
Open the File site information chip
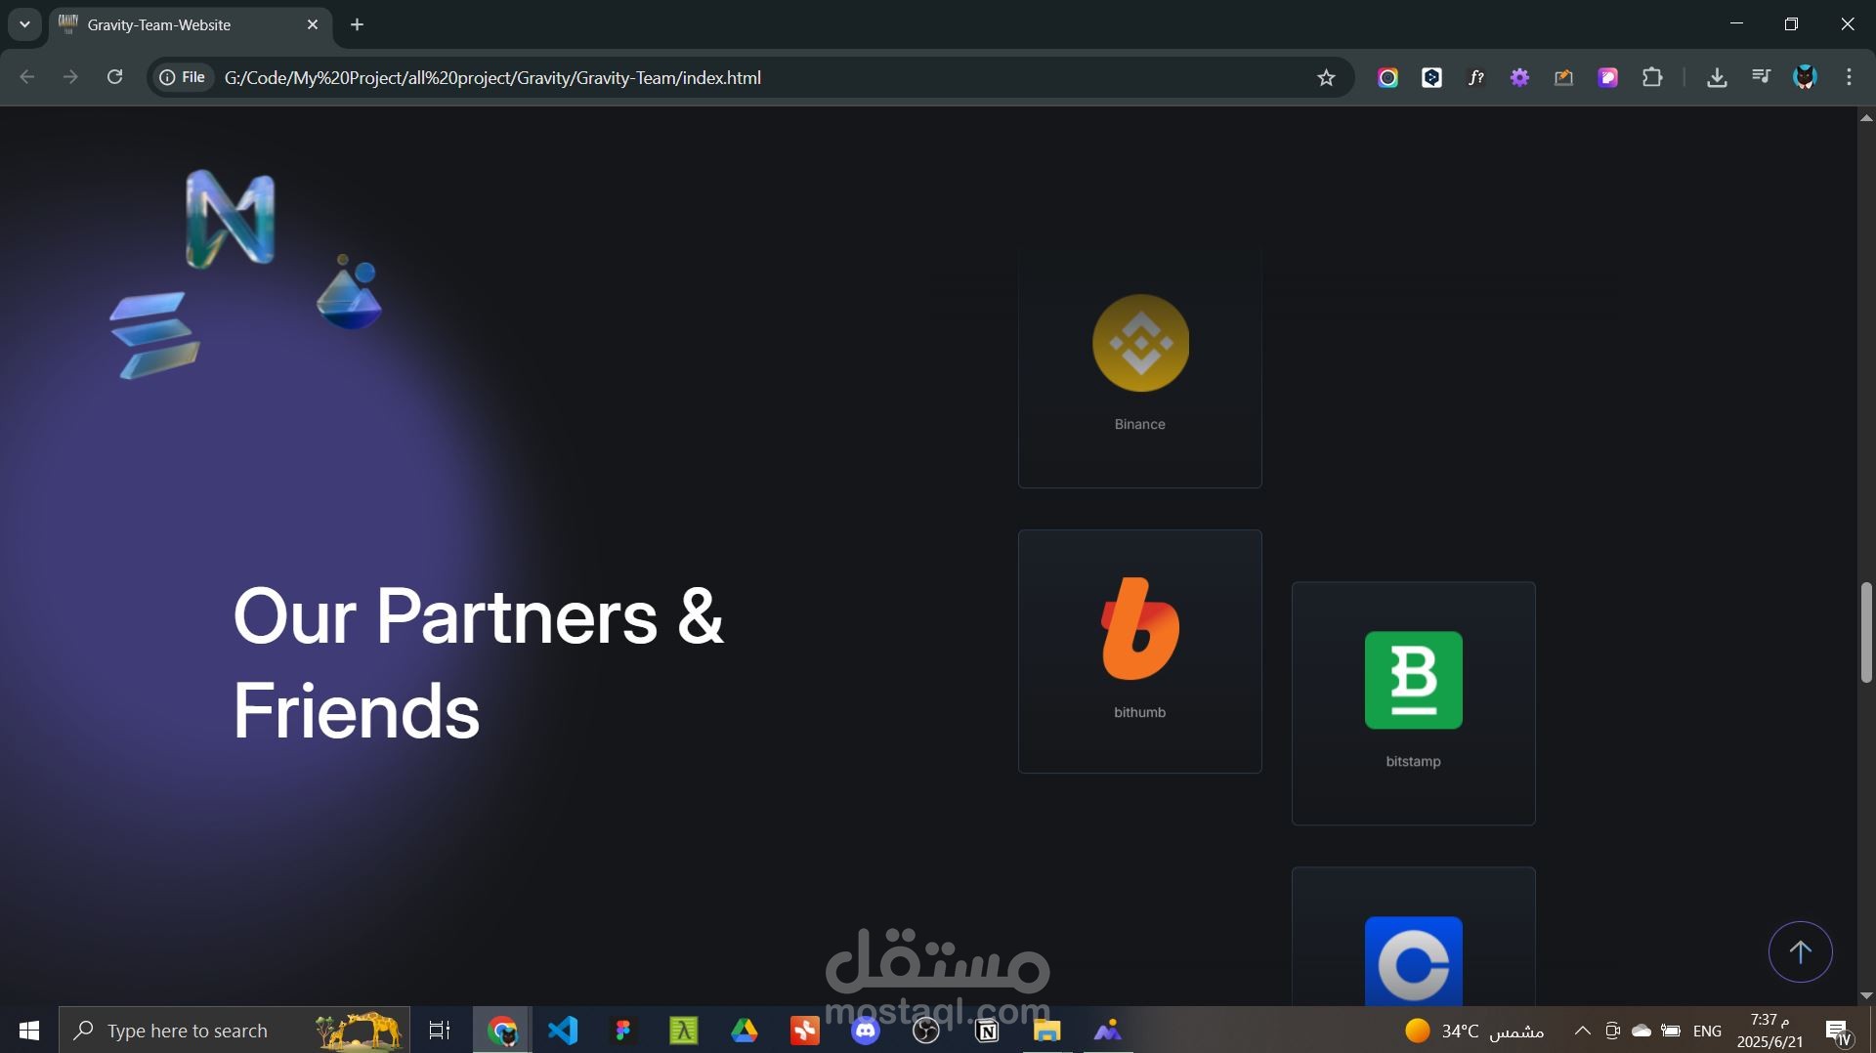[183, 77]
